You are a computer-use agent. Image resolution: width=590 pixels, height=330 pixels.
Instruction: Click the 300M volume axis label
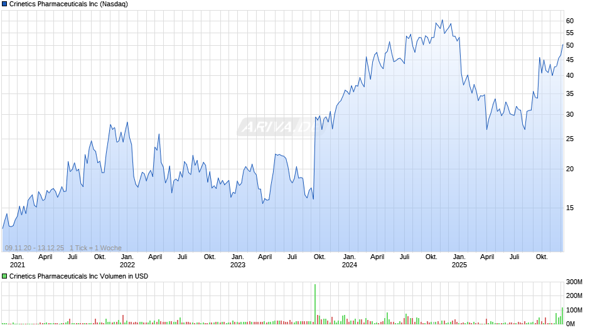[x=574, y=282]
